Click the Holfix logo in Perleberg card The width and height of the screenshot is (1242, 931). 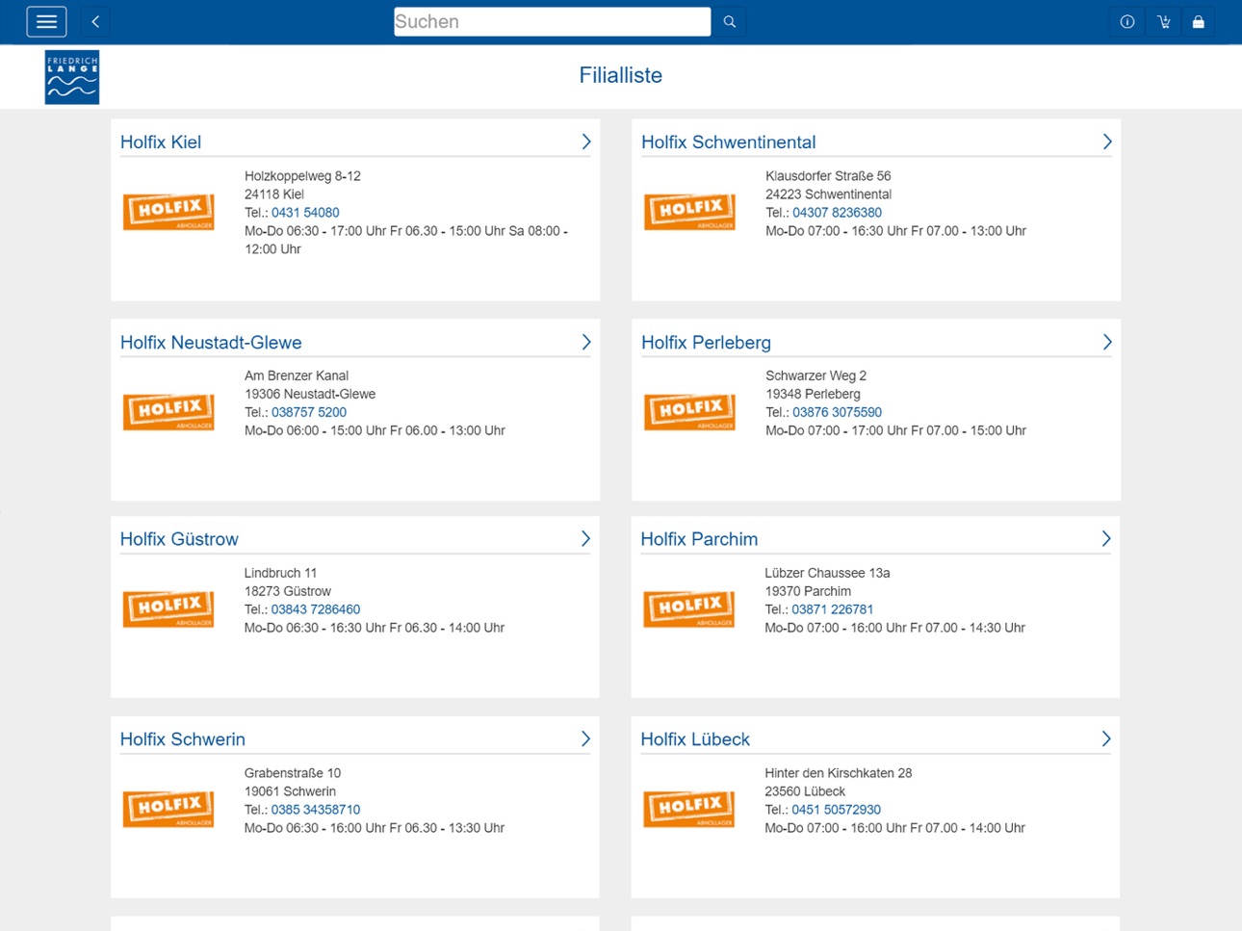click(x=690, y=412)
